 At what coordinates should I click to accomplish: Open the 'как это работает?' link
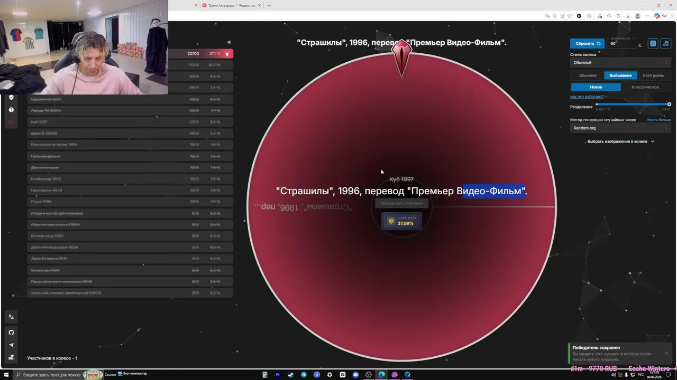[x=587, y=97]
